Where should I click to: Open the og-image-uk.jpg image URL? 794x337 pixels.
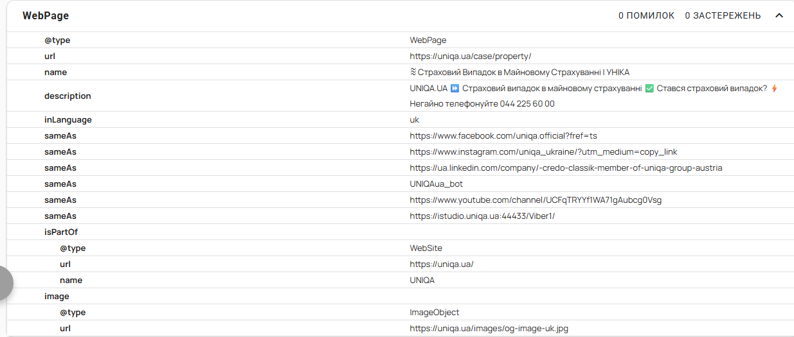coord(489,328)
